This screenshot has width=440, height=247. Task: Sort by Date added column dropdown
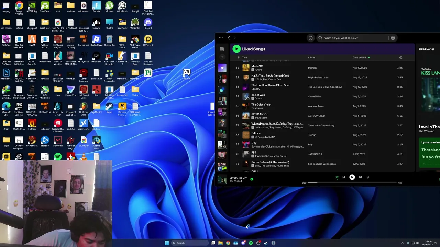click(x=361, y=58)
